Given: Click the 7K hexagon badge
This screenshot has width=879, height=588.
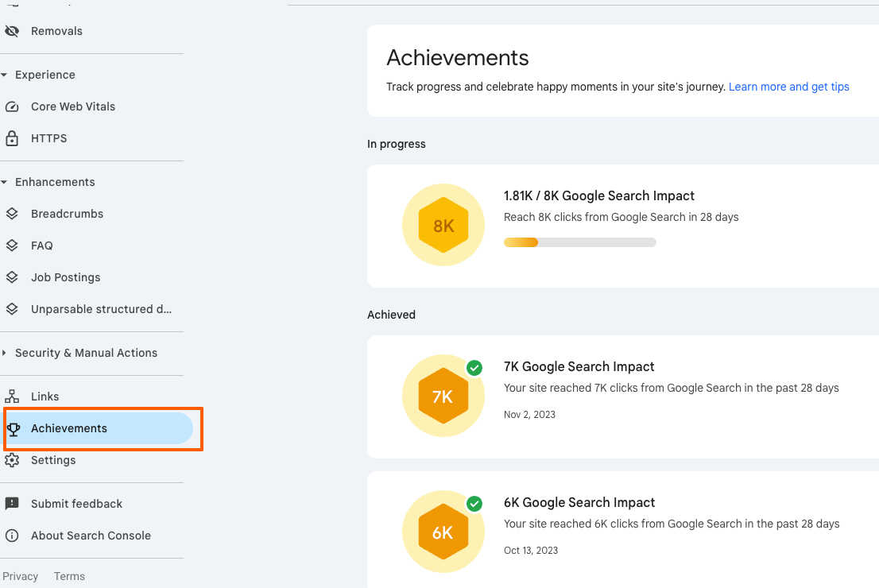Looking at the screenshot, I should coord(443,396).
